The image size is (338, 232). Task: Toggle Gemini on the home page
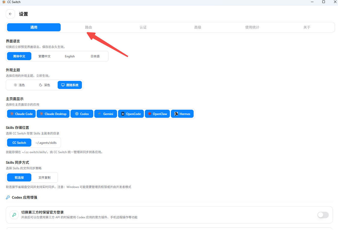tap(106, 114)
